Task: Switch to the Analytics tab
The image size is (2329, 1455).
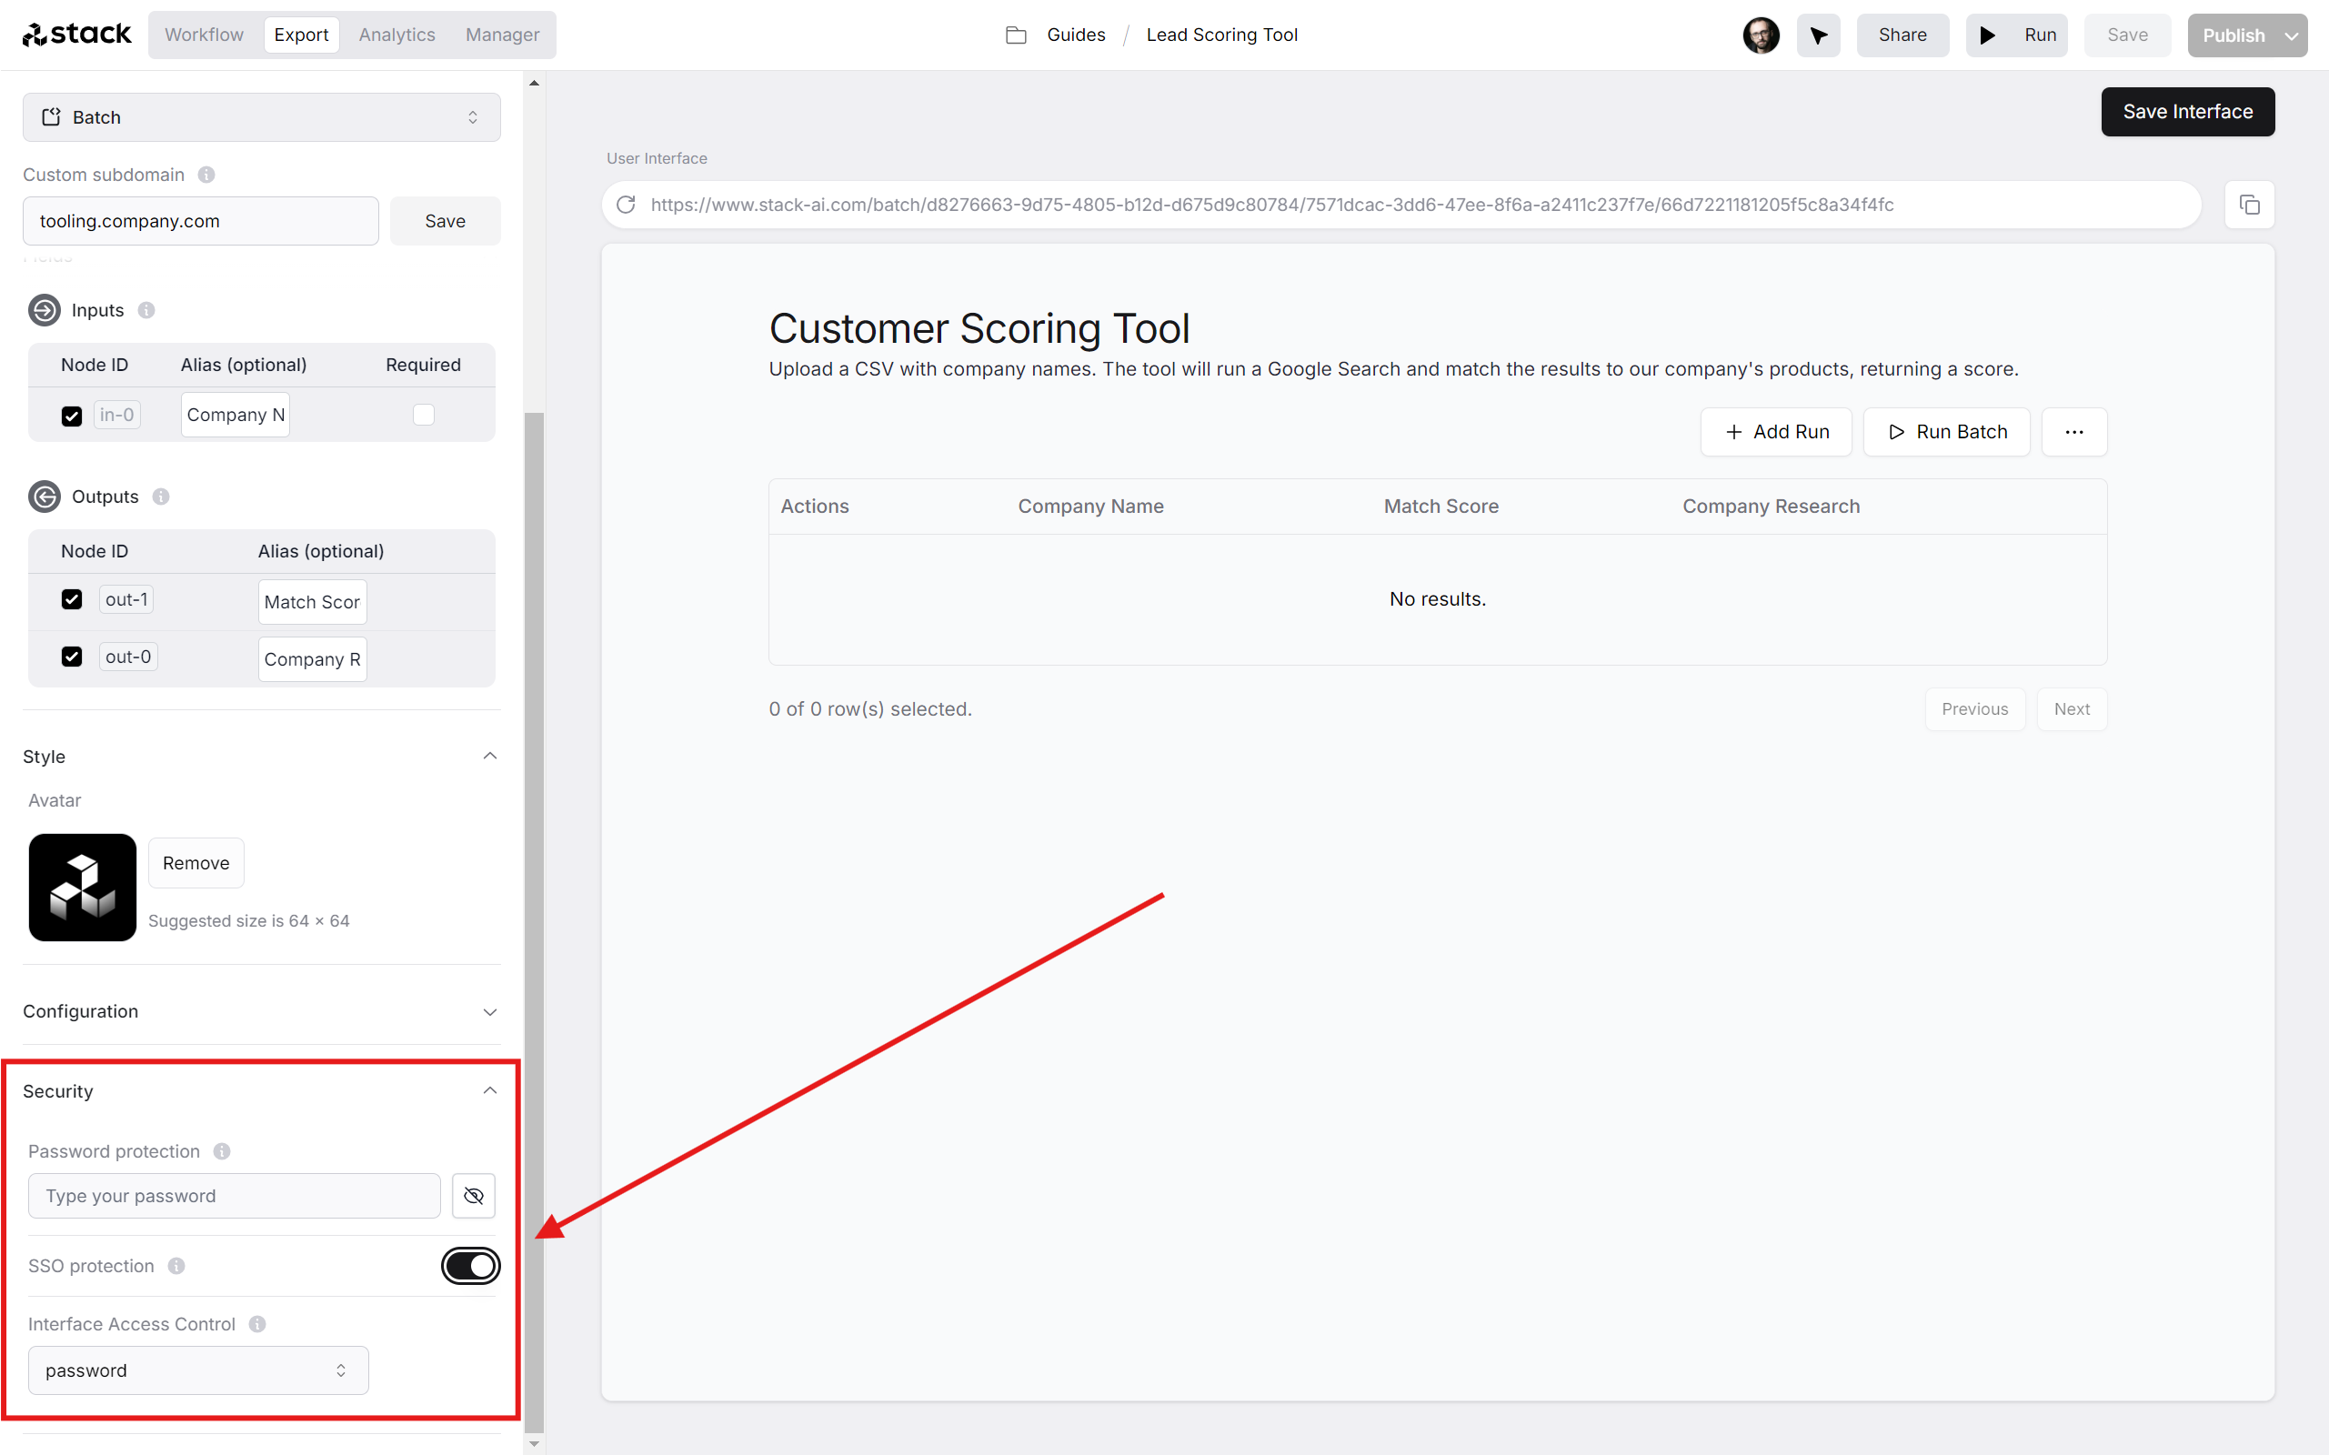Action: 396,34
